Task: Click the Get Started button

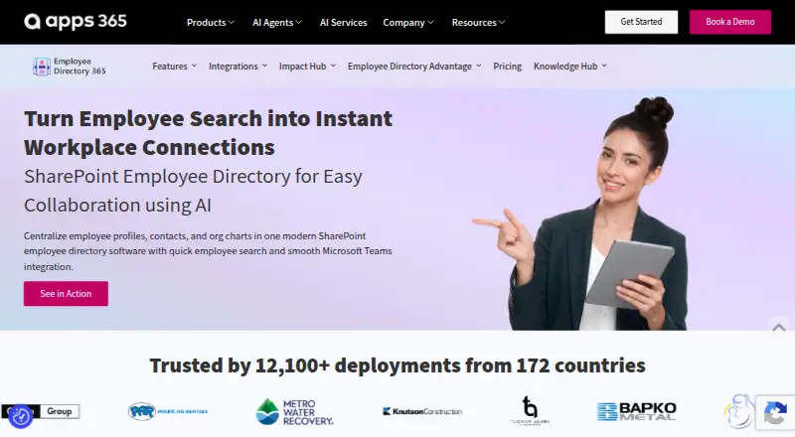Action: (x=641, y=22)
